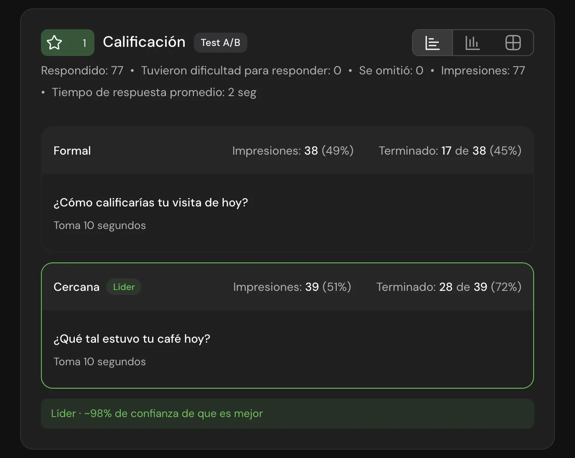Click the question number 1 beside the star
The width and height of the screenshot is (575, 458).
coord(84,43)
